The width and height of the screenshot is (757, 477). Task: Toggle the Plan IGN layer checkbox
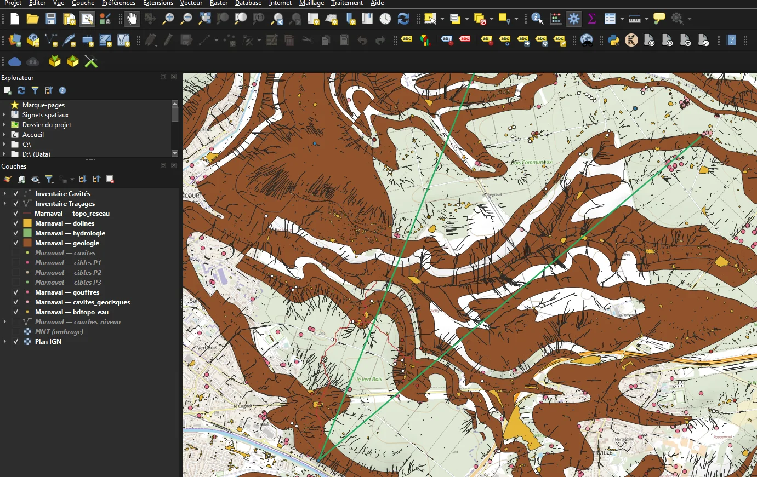pyautogui.click(x=16, y=342)
